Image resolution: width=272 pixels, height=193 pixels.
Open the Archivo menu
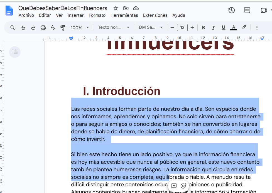pyautogui.click(x=26, y=15)
